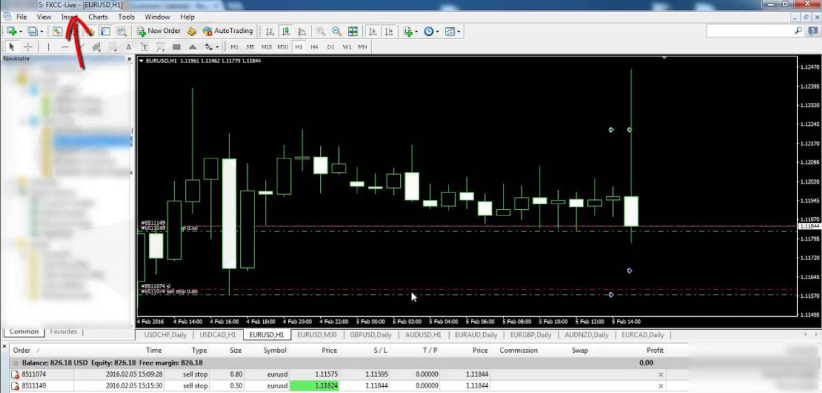
Task: Switch to the GBPUSD,Daily chart tab
Action: coord(370,335)
